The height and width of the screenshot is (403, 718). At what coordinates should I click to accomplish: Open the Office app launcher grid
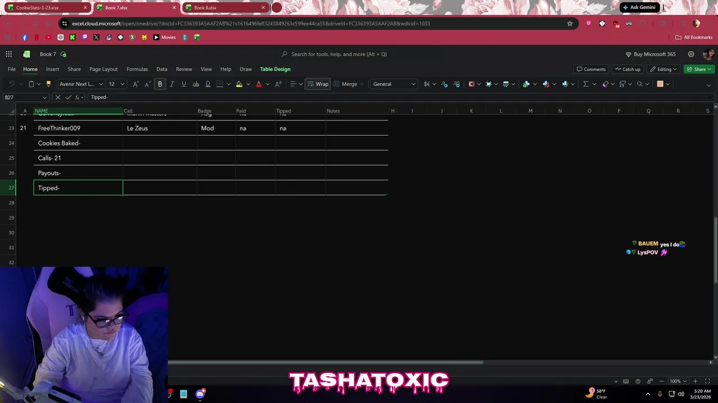9,54
